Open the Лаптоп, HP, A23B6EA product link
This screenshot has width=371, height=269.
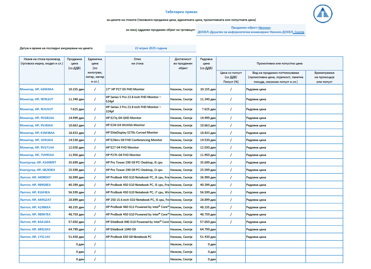[35, 207]
